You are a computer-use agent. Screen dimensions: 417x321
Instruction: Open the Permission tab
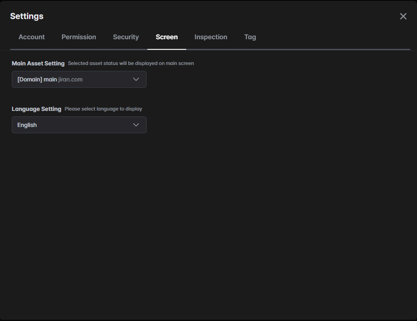point(79,37)
